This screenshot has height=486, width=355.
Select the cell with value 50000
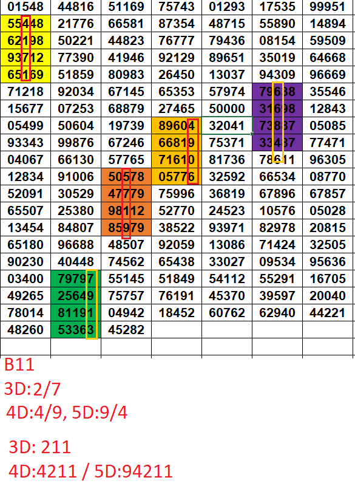pyautogui.click(x=227, y=109)
